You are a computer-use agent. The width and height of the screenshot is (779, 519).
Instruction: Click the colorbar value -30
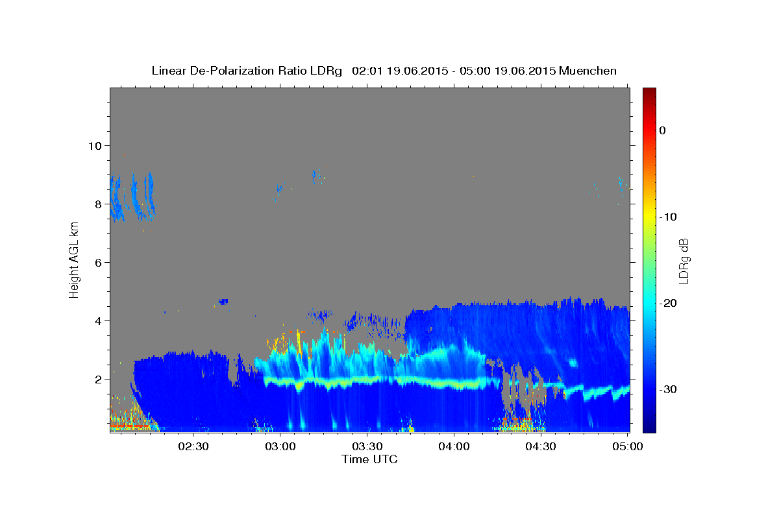point(668,389)
